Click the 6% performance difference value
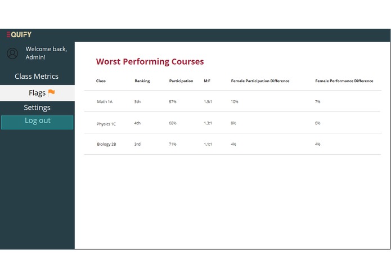 point(317,123)
